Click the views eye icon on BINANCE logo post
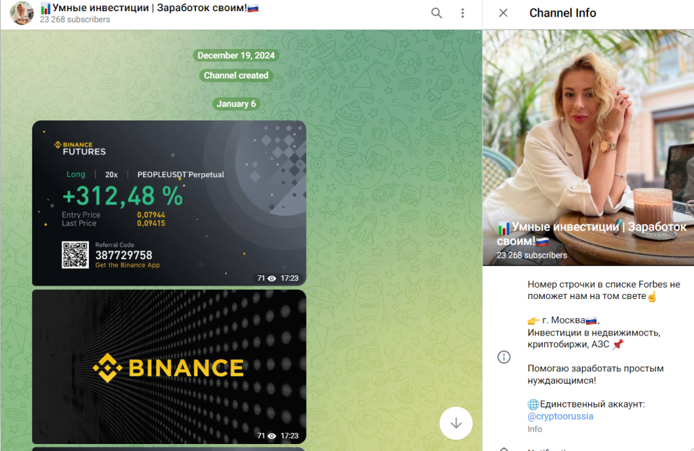694x451 pixels. coord(272,436)
